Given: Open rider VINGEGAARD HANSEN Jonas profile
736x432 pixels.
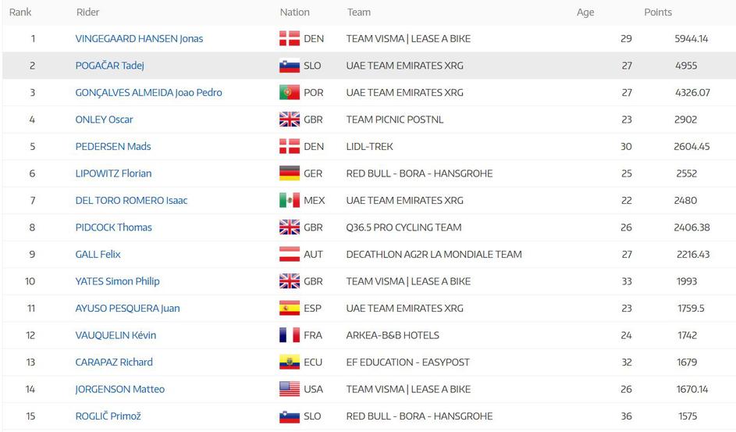Looking at the screenshot, I should click(x=139, y=39).
